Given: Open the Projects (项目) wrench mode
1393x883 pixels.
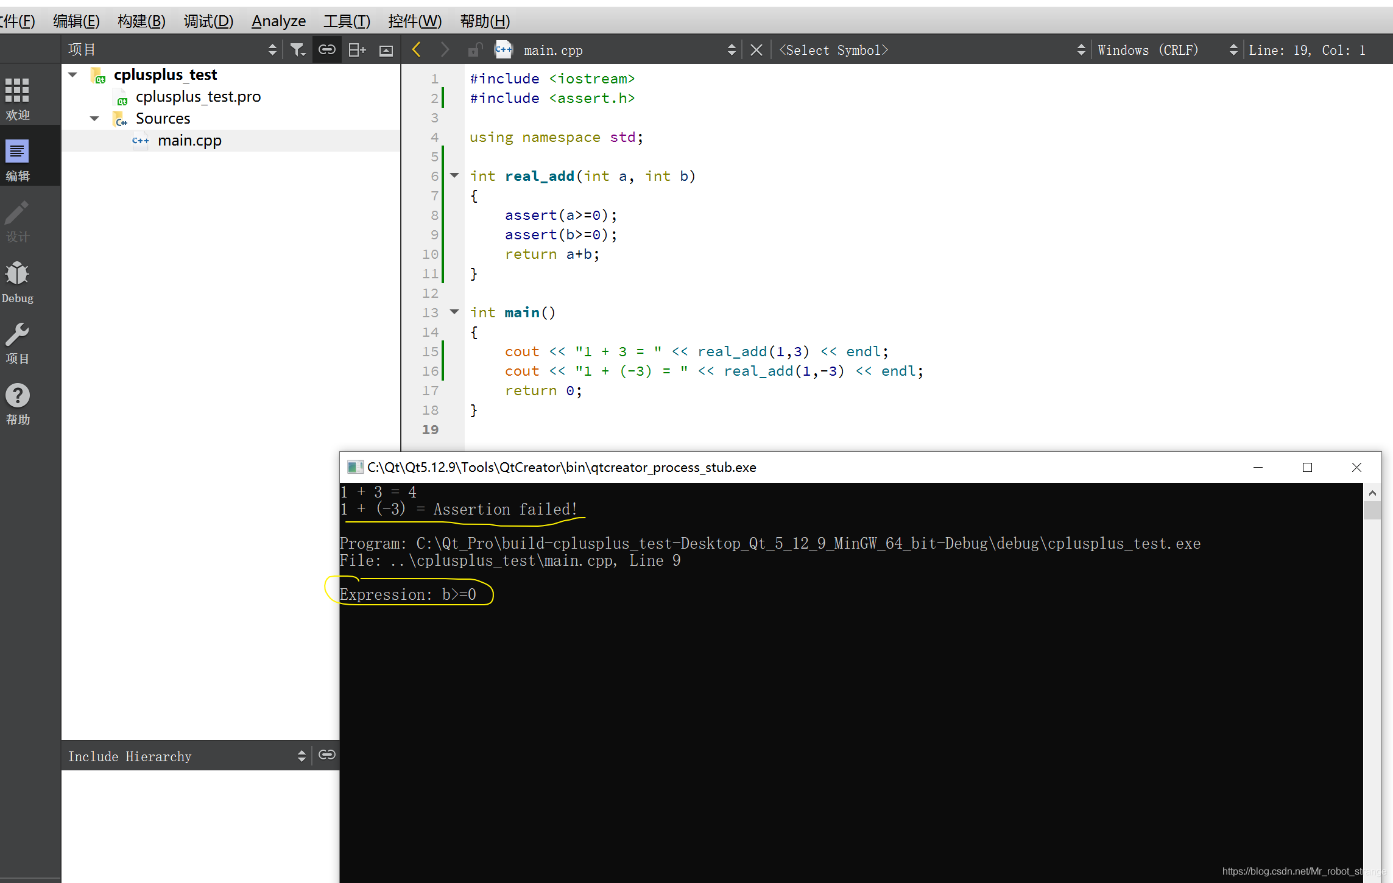Looking at the screenshot, I should tap(18, 342).
